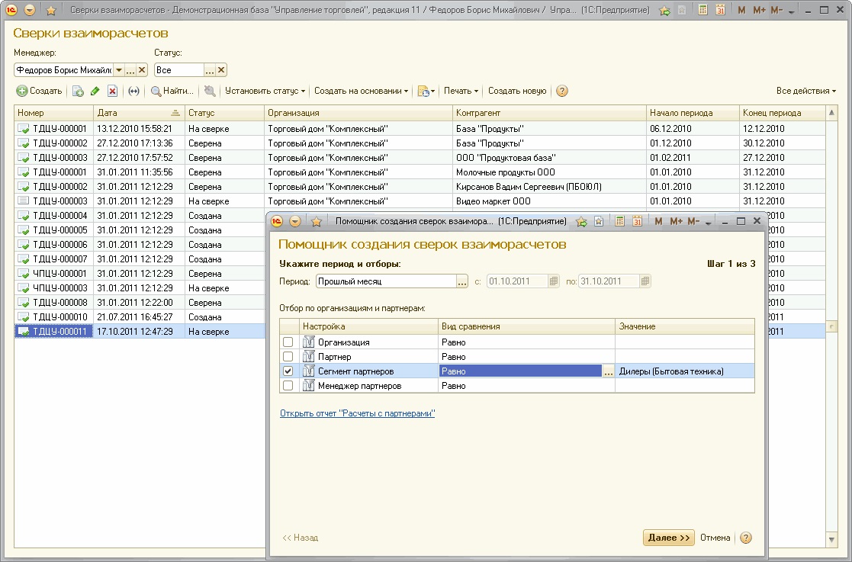Open the Печать dropdown
The image size is (852, 562).
point(461,92)
